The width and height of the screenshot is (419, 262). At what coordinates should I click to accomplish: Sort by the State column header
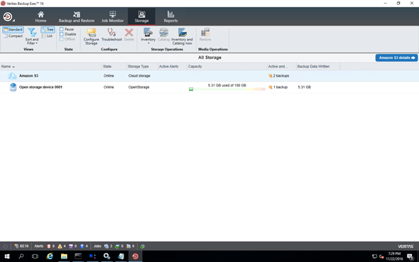(114, 67)
